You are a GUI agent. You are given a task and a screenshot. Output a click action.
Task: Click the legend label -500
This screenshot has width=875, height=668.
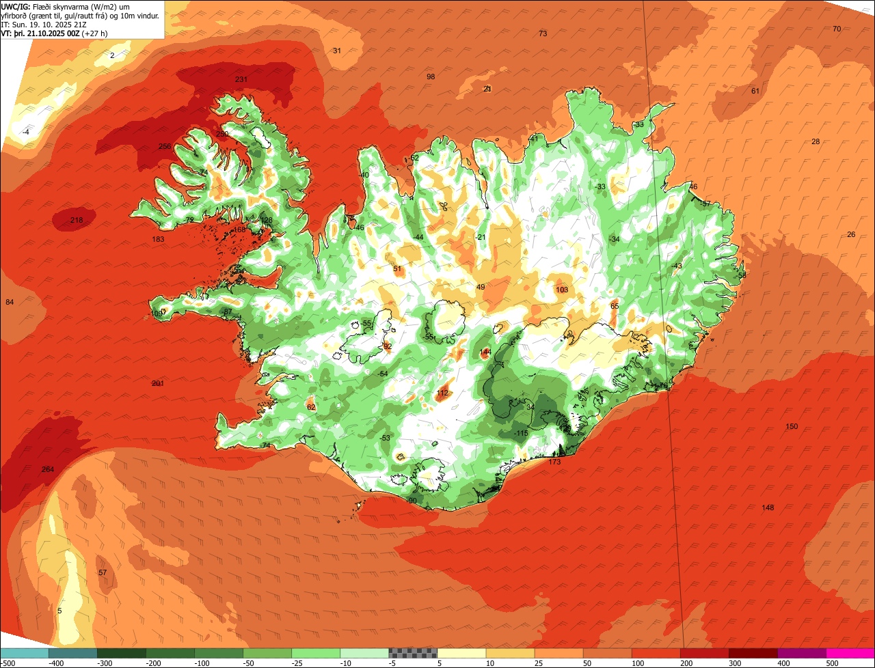pyautogui.click(x=8, y=663)
